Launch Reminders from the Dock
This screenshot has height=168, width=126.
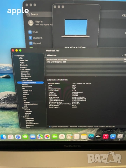click(77, 136)
